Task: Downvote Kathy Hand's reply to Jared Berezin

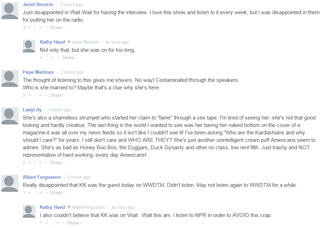Action: point(53,57)
